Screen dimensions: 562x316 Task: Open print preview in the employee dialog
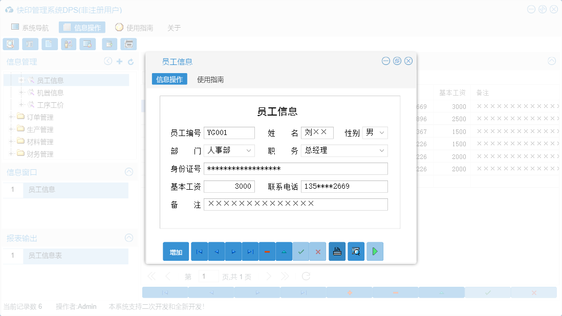click(x=356, y=251)
